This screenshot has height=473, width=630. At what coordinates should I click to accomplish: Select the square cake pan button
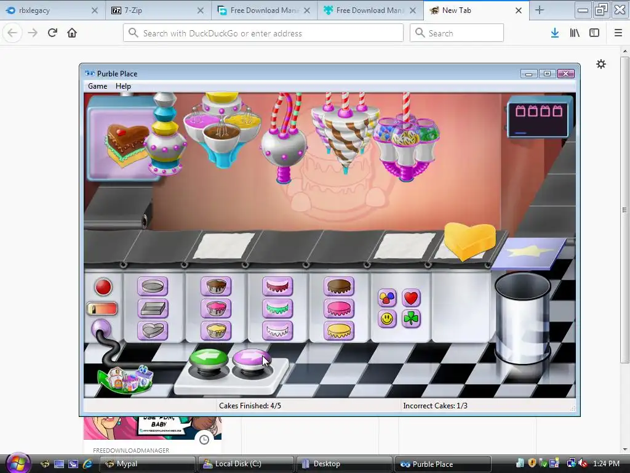(153, 309)
